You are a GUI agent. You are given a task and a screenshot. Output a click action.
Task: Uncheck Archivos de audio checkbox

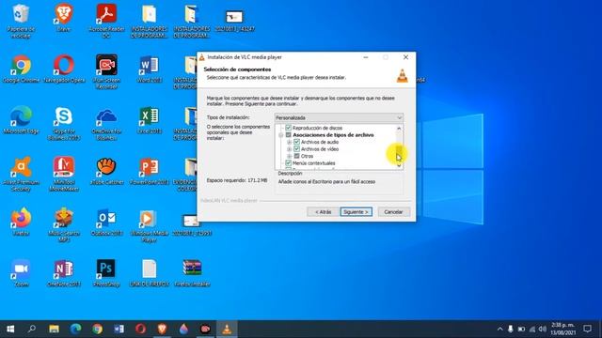296,142
